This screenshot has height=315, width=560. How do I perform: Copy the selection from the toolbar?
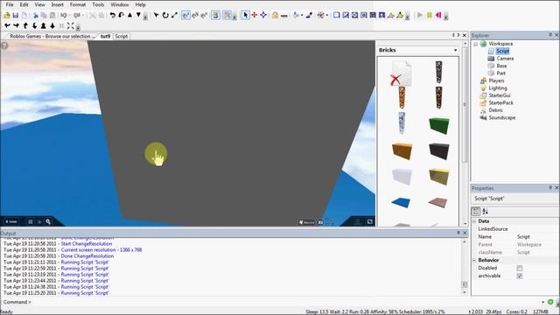[44, 16]
